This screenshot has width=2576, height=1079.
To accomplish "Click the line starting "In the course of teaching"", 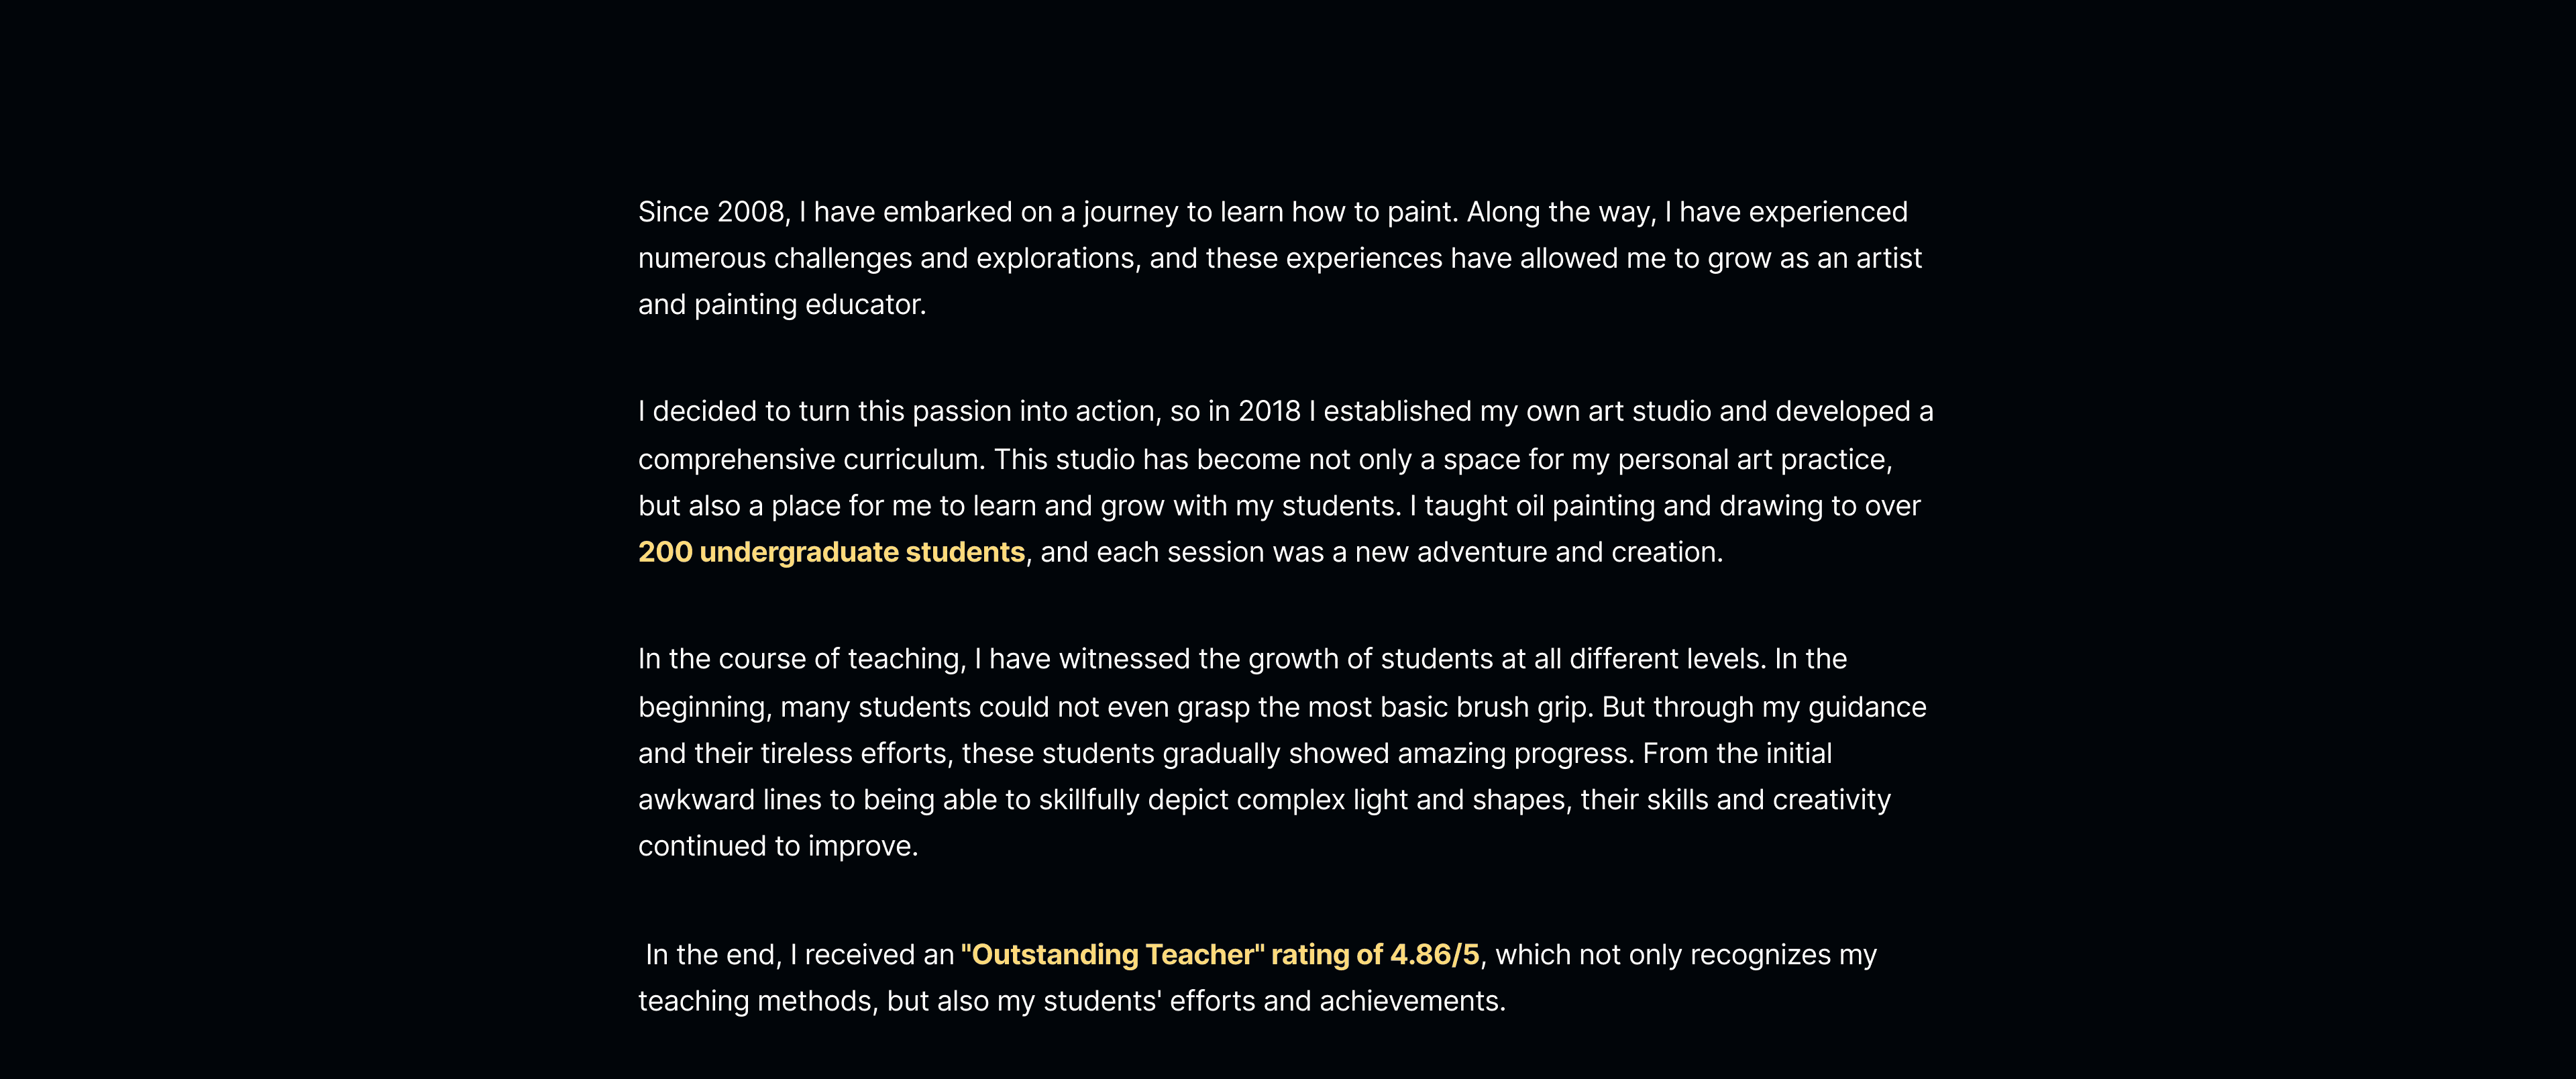I will 1242,659.
